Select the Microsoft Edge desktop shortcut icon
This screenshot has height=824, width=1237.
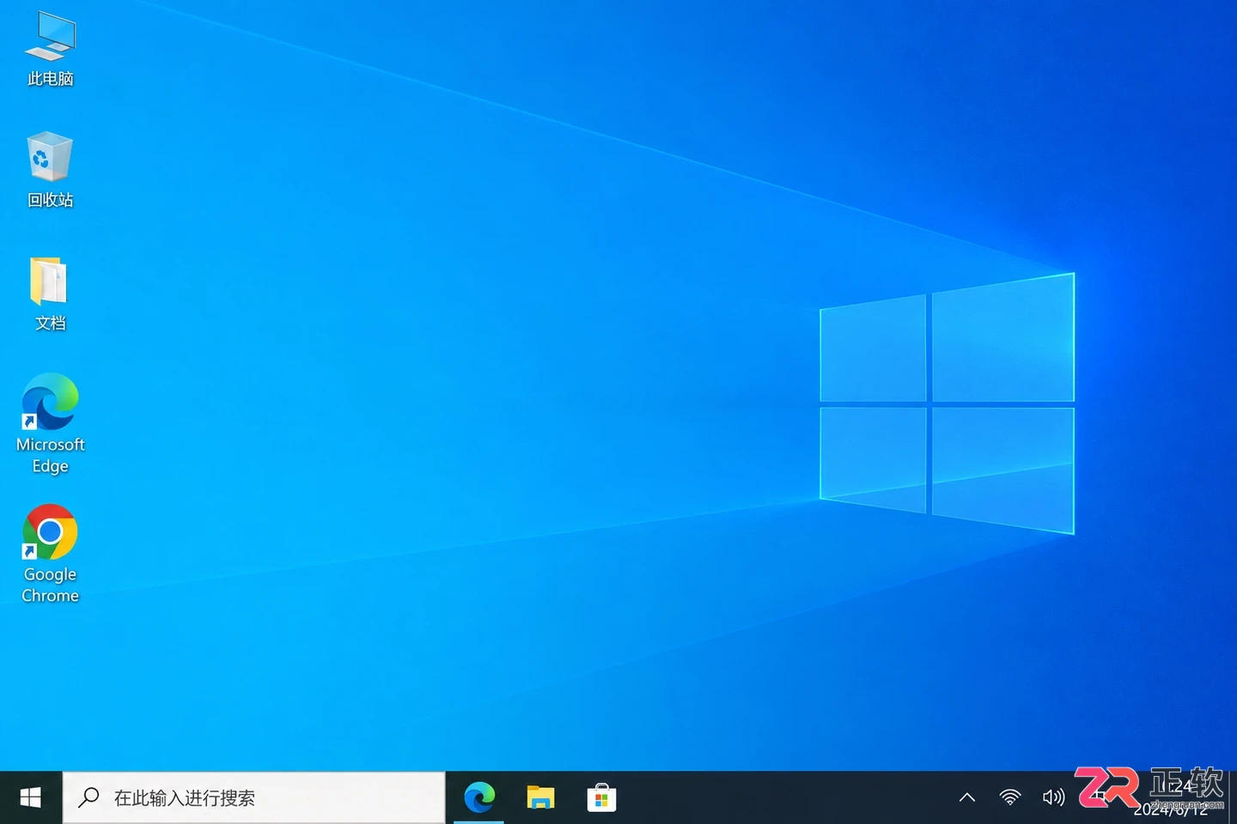click(x=50, y=402)
